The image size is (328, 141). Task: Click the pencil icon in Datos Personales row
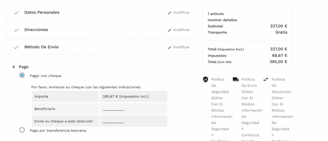(x=170, y=13)
